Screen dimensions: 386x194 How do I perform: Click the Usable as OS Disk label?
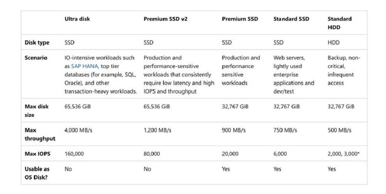click(x=37, y=173)
